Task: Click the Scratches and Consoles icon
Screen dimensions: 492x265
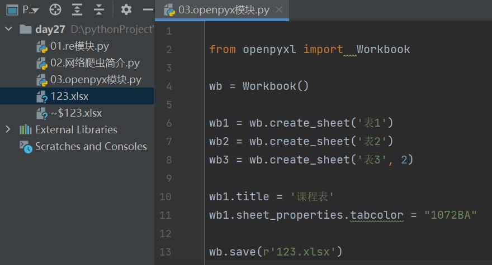Action: click(x=26, y=147)
